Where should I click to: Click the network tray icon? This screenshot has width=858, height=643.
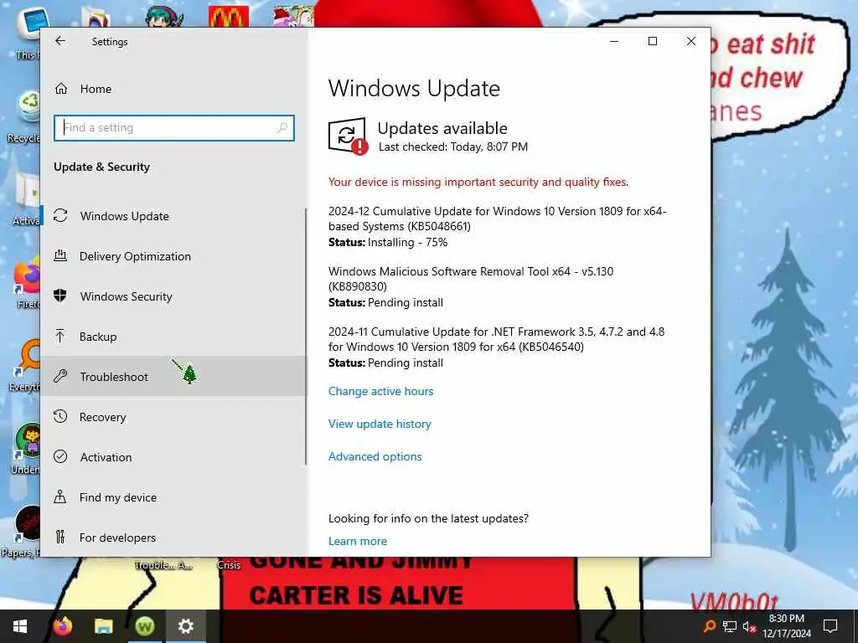[730, 626]
